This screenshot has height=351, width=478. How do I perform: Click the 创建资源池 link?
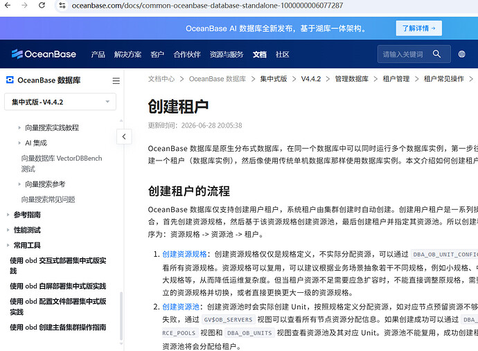[181, 307]
